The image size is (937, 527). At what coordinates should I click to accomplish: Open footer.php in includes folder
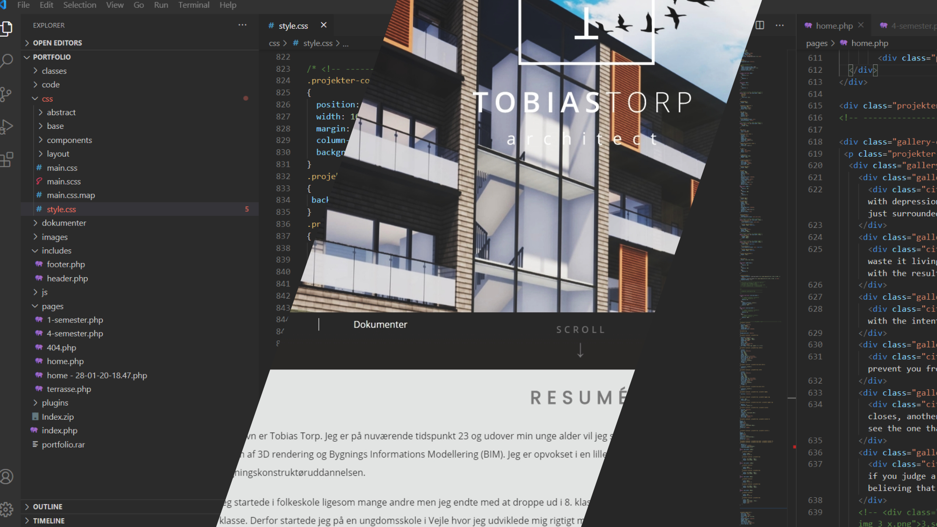point(65,264)
